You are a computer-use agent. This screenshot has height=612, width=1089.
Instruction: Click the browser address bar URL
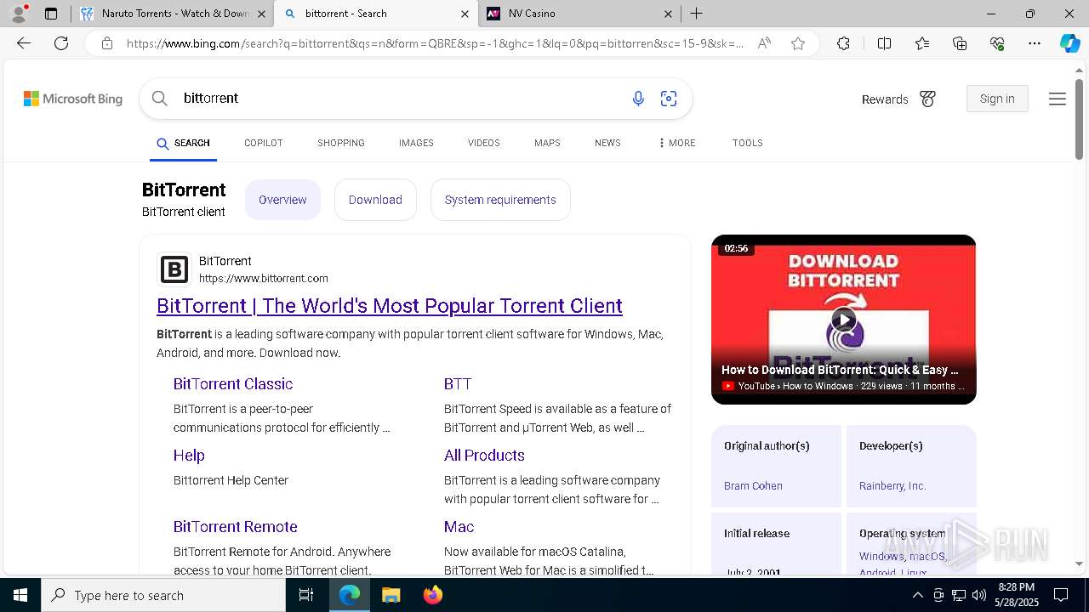[x=435, y=43]
